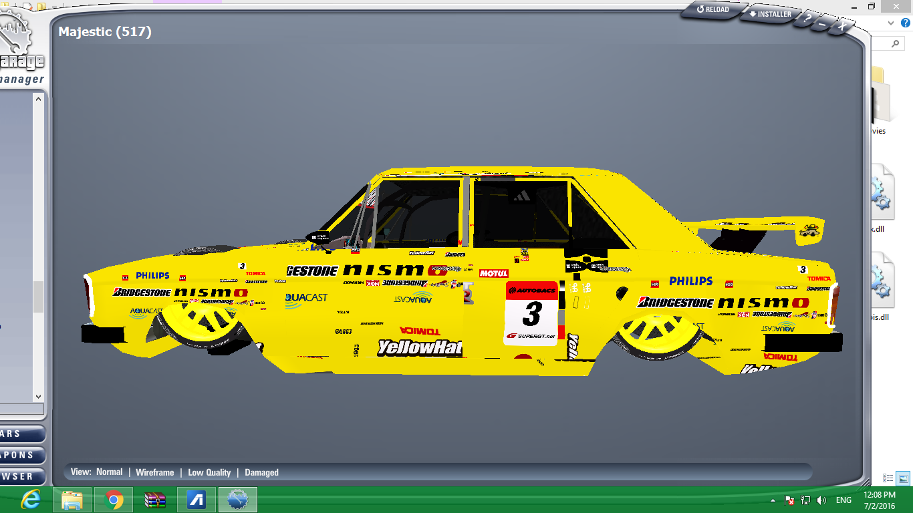Click the car list scrollbar thumb
Image resolution: width=913 pixels, height=513 pixels.
(x=38, y=297)
